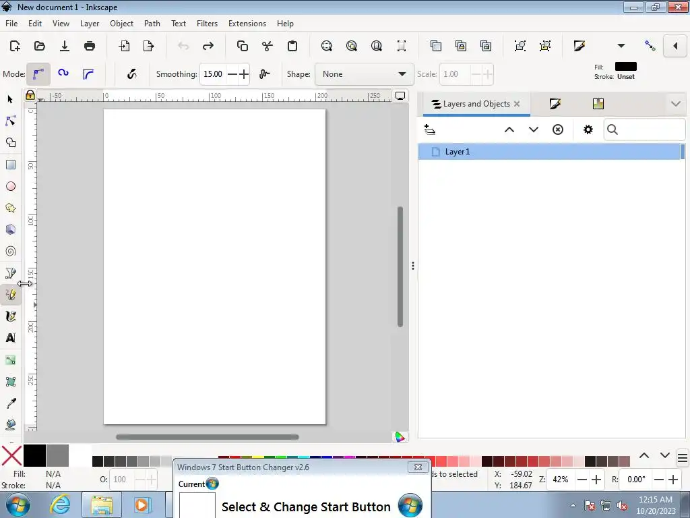Toggle the ruler lock icon
Viewport: 690px width, 518px height.
click(x=30, y=95)
